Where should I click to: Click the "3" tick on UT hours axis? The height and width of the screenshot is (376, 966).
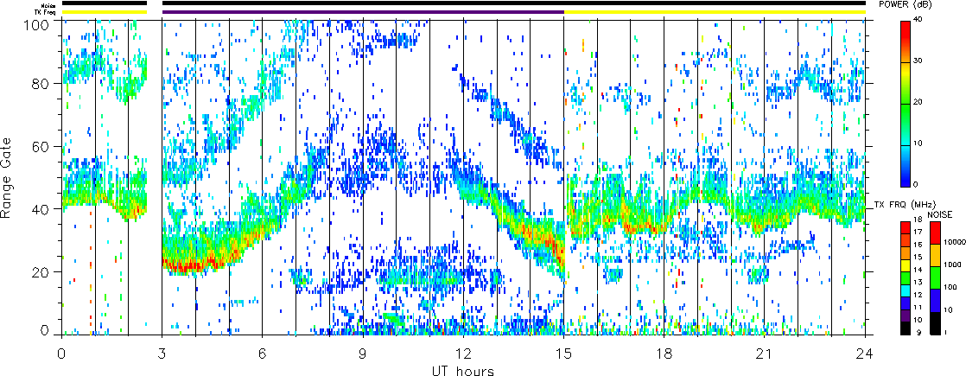pos(162,354)
